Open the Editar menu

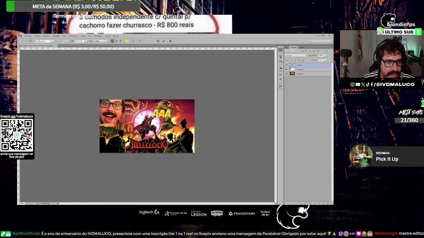[x=37, y=36]
